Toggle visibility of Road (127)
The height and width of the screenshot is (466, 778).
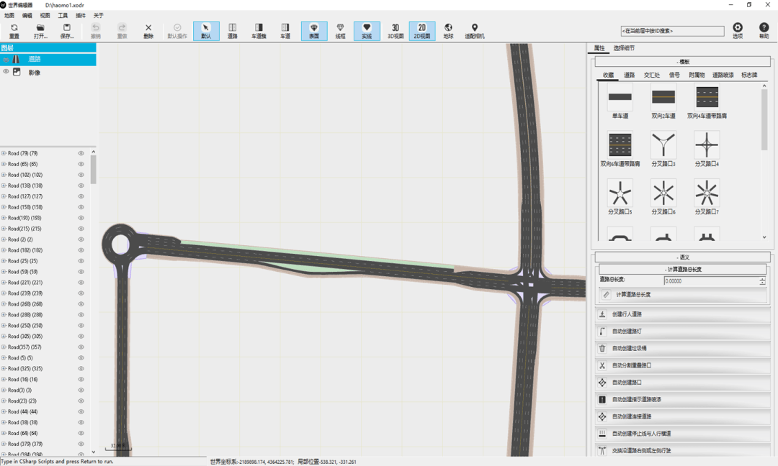pyautogui.click(x=81, y=196)
